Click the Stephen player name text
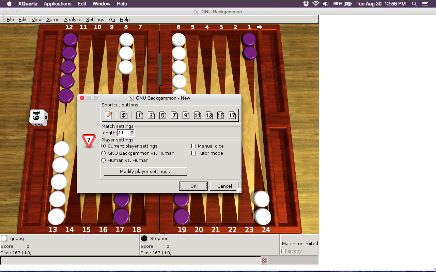 tap(159, 239)
